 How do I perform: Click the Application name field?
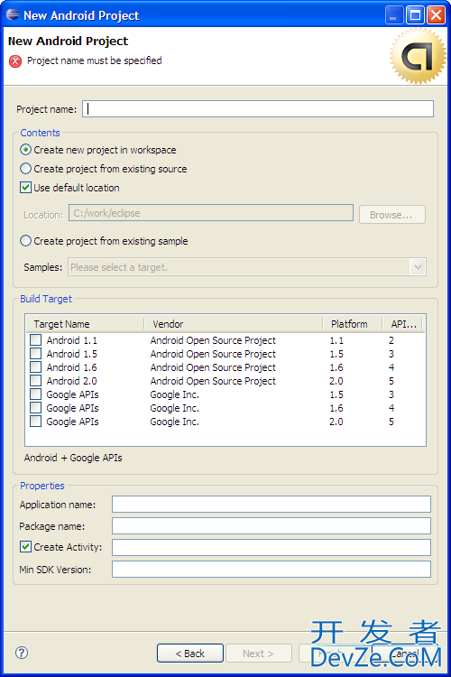point(271,505)
